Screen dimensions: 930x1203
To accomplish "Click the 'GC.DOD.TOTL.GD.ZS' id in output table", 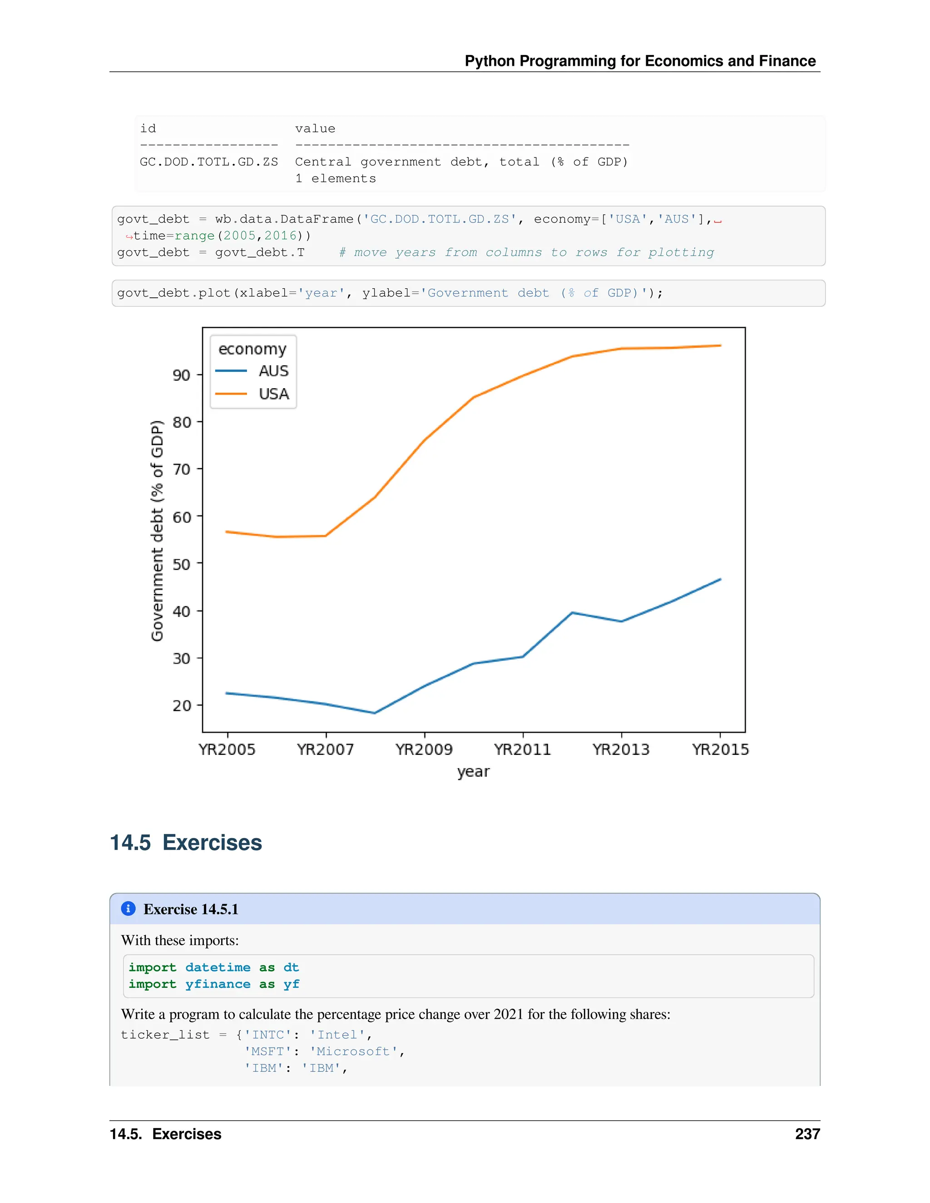I will click(209, 162).
